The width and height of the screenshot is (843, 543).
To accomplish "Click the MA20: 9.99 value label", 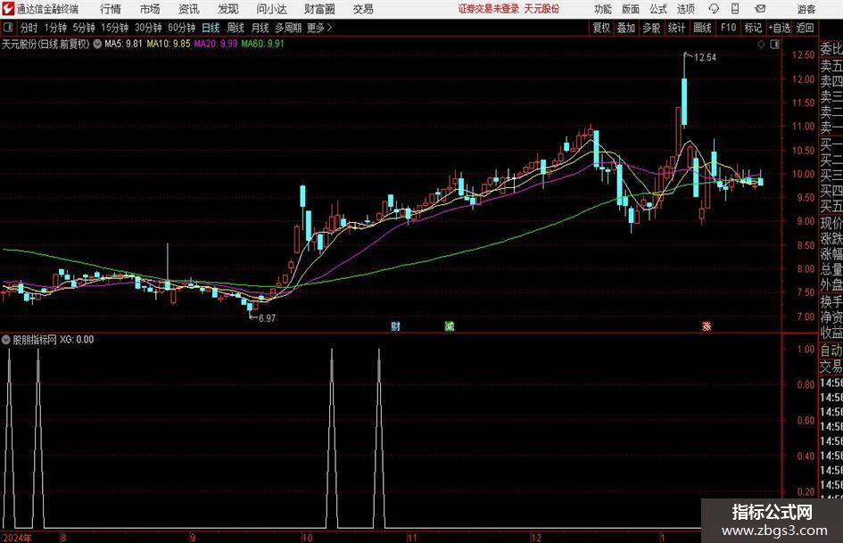I will coord(216,44).
